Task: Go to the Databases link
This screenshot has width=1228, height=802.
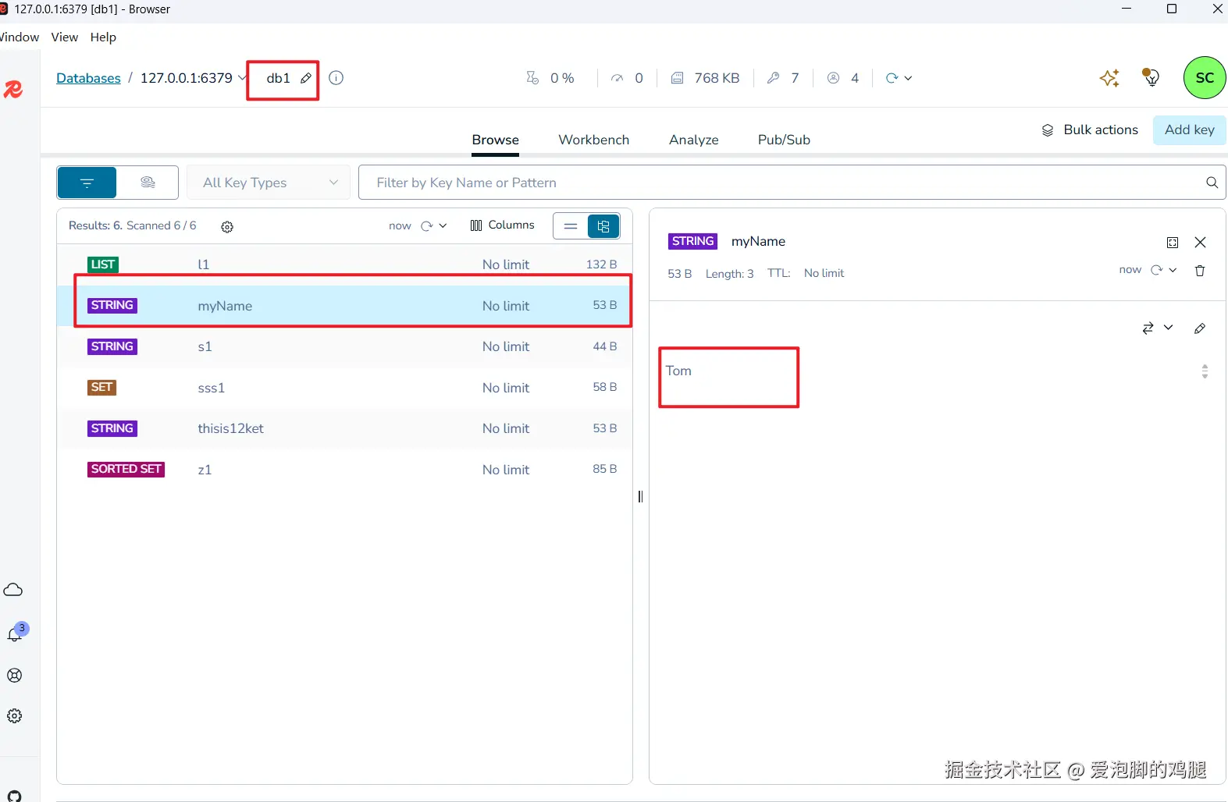Action: (88, 78)
